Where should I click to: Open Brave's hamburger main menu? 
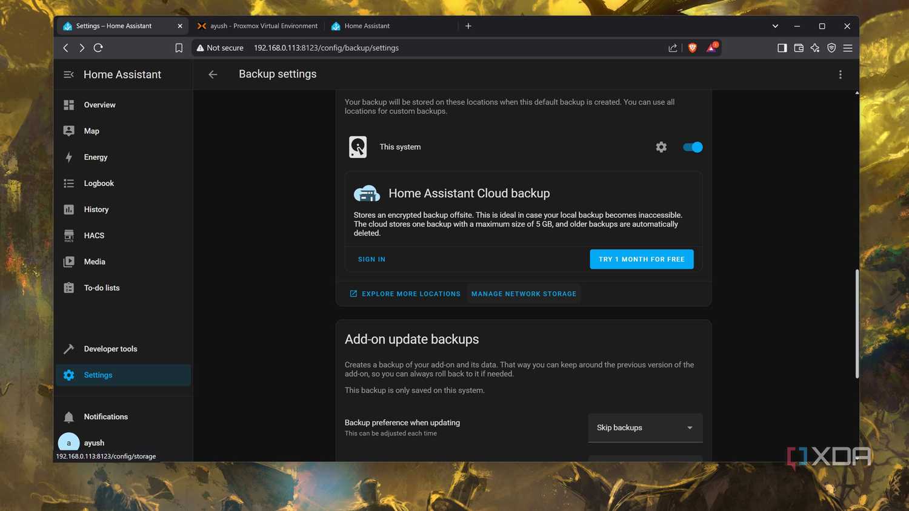coord(848,48)
